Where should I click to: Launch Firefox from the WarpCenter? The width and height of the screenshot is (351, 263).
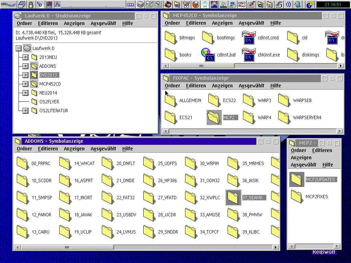[196, 4]
